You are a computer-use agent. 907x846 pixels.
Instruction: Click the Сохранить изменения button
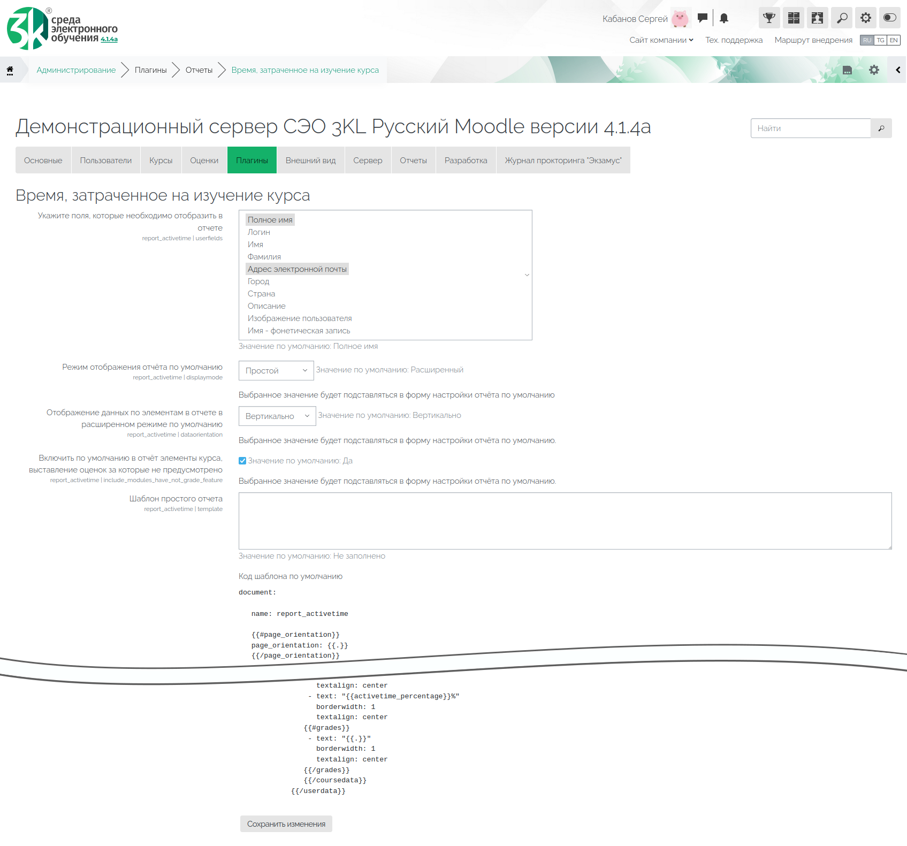pos(286,824)
